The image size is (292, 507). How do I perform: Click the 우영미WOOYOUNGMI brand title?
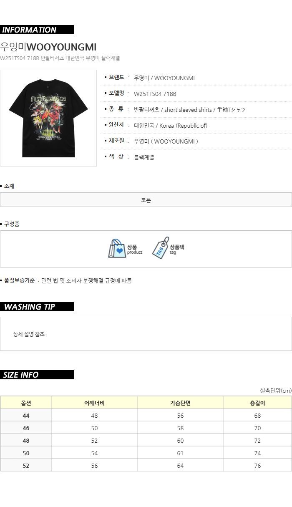pyautogui.click(x=48, y=47)
